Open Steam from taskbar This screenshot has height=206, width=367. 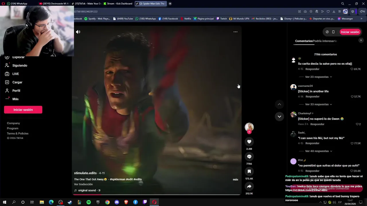[x=70, y=202]
